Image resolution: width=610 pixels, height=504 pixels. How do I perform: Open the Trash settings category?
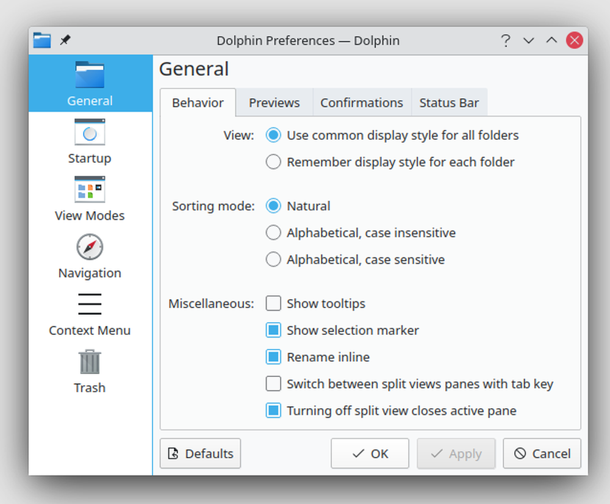pos(90,370)
